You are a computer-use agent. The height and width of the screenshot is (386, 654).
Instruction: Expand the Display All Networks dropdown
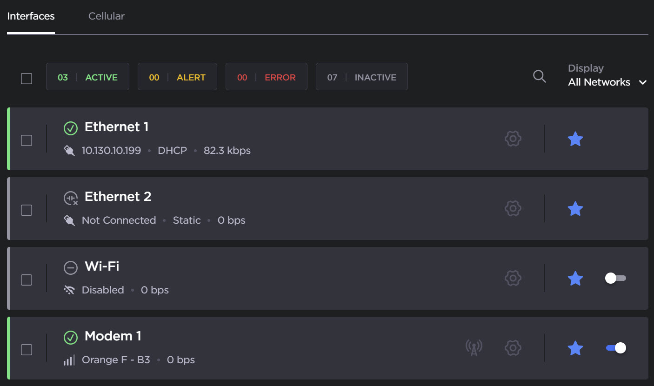[607, 82]
